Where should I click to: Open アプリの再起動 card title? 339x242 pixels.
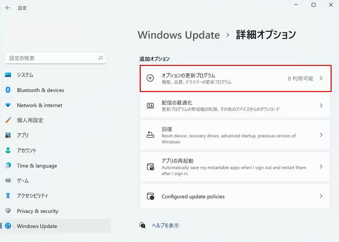pos(178,161)
